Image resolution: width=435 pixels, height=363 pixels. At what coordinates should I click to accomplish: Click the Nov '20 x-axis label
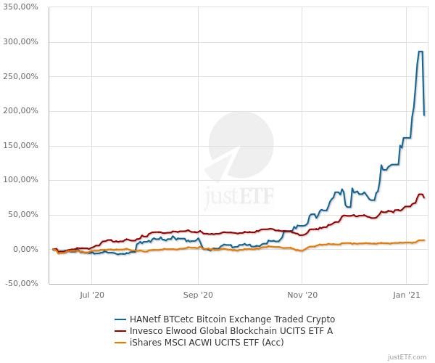pos(302,295)
